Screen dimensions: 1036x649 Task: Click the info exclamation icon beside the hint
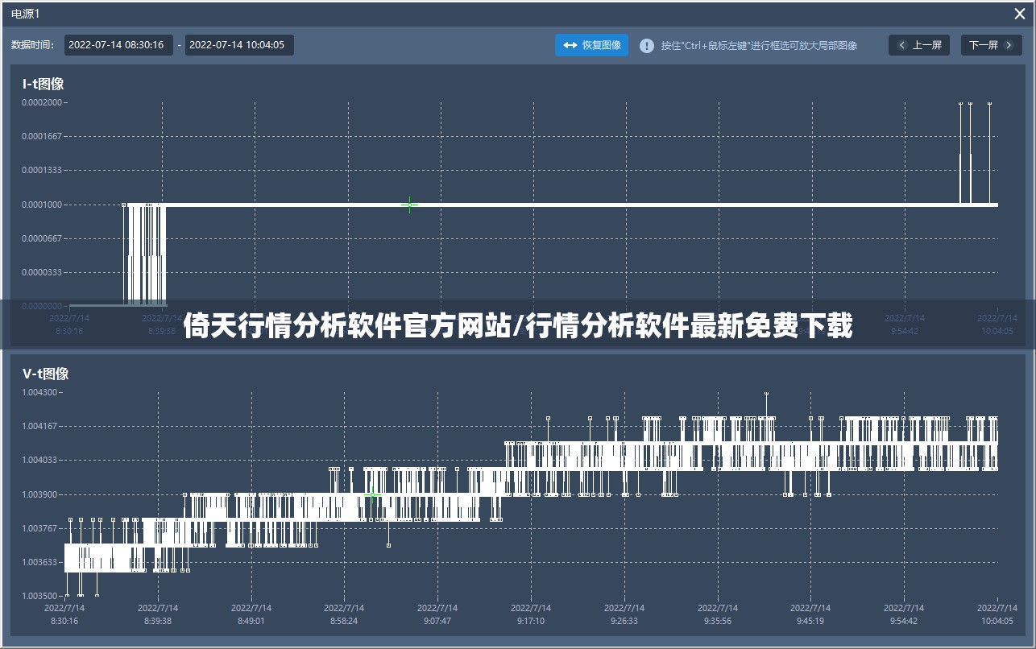tap(646, 46)
